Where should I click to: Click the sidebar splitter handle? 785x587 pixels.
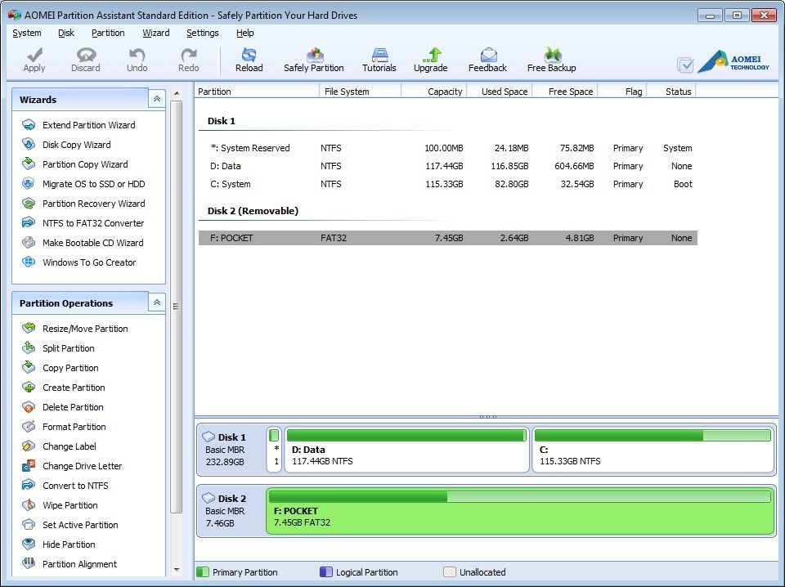point(176,307)
